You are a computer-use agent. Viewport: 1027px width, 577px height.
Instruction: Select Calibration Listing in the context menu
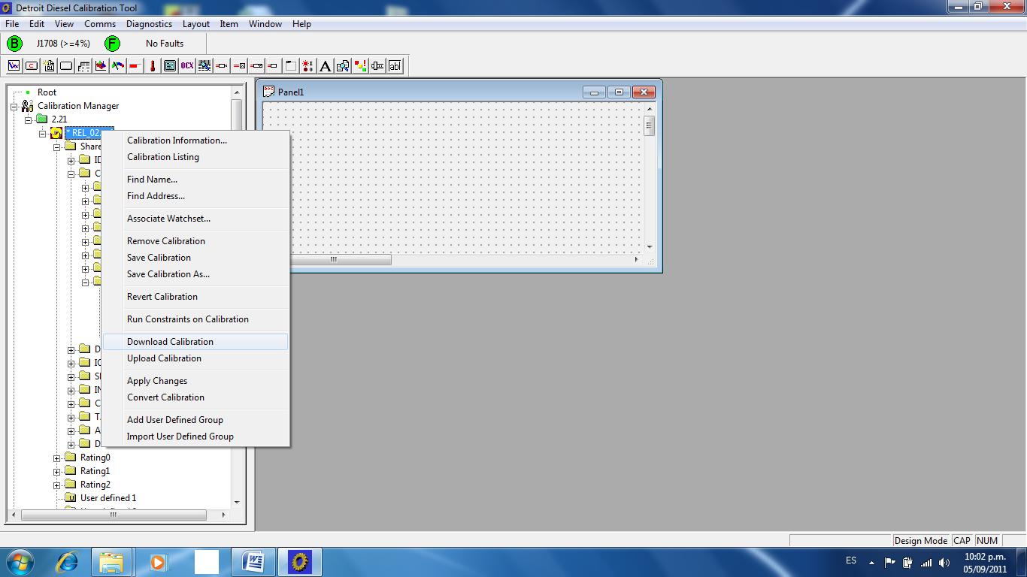(x=195, y=157)
